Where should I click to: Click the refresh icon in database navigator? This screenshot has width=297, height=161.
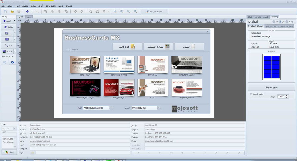[239, 153]
